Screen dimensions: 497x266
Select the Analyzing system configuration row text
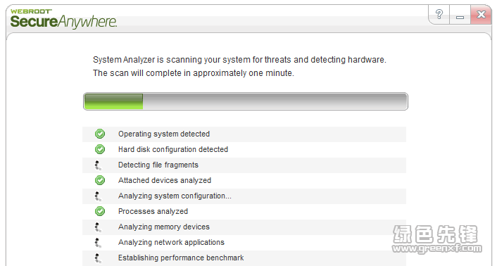(175, 196)
